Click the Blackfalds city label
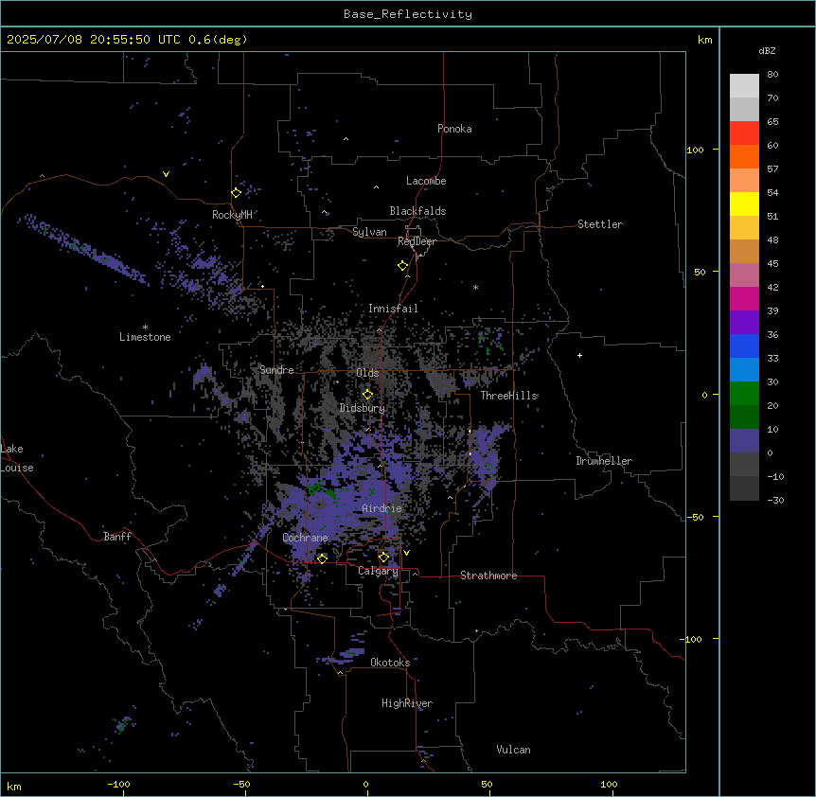 point(417,211)
